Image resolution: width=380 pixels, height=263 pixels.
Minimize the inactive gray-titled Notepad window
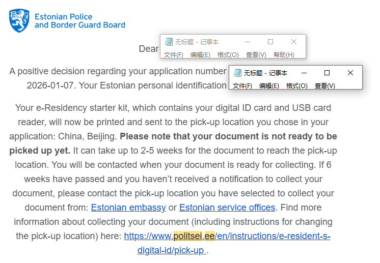tap(247, 42)
